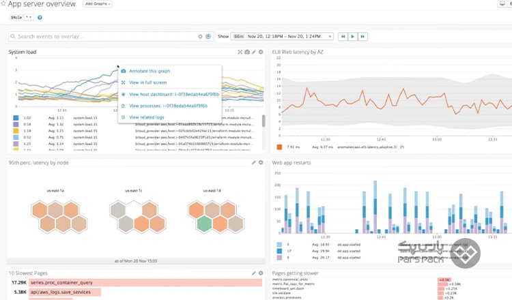512x300 pixels.
Task: Click dark blue swatch for 17 in Web app restarts
Action: coord(279,251)
